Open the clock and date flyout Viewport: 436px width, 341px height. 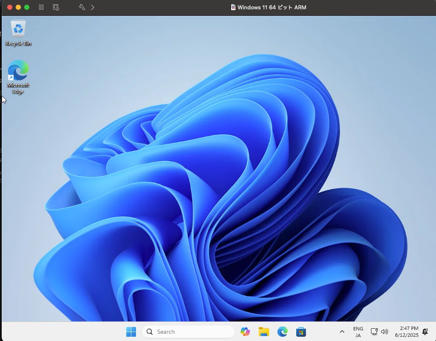(x=407, y=332)
